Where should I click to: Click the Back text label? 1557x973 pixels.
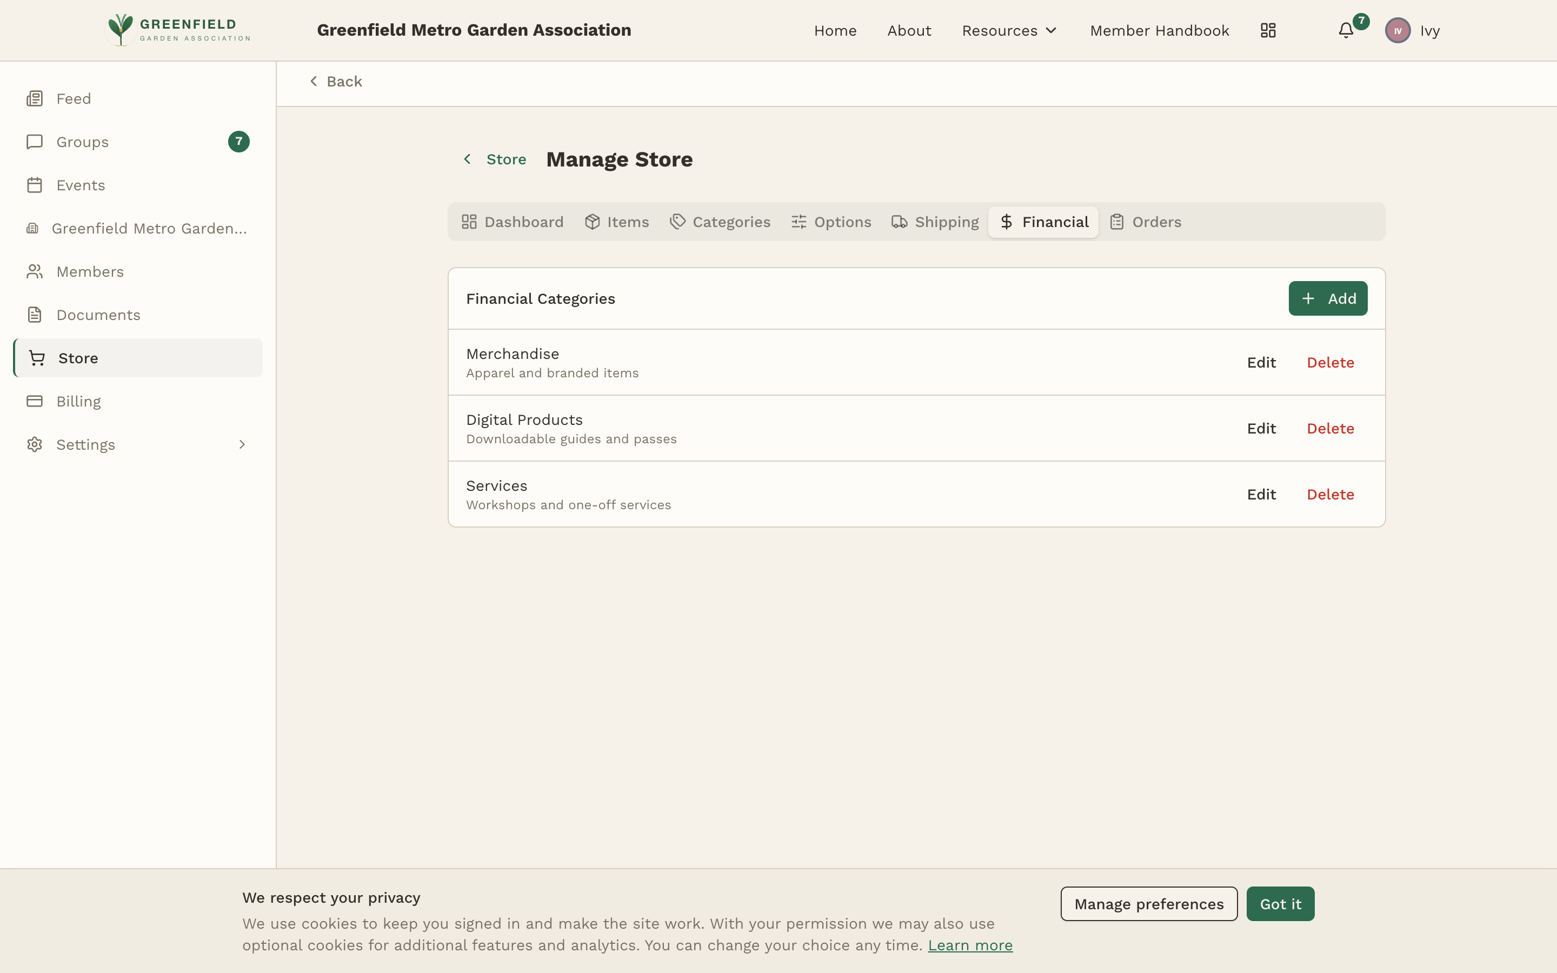pos(344,81)
